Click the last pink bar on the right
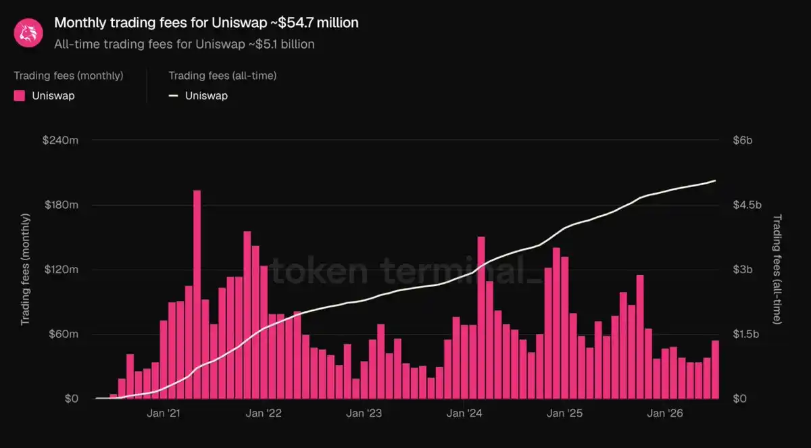This screenshot has width=811, height=448. [715, 370]
